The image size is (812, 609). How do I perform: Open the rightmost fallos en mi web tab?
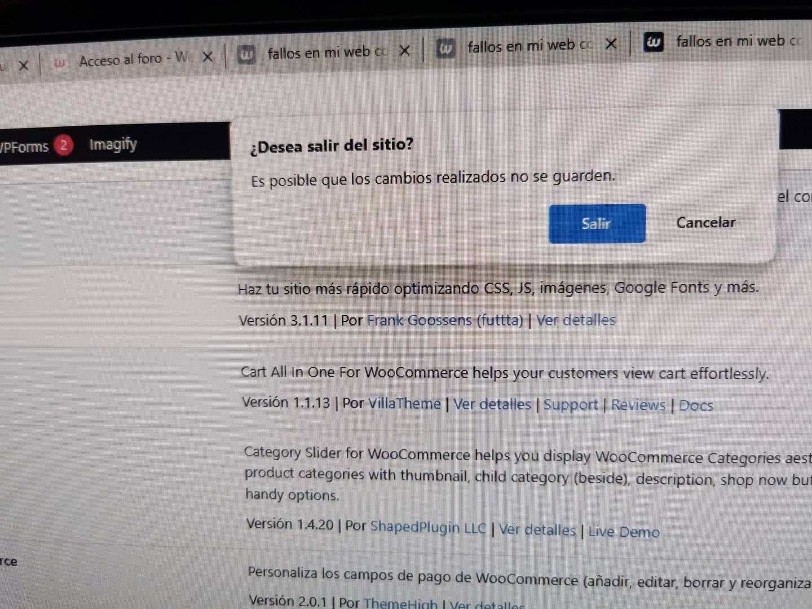727,41
